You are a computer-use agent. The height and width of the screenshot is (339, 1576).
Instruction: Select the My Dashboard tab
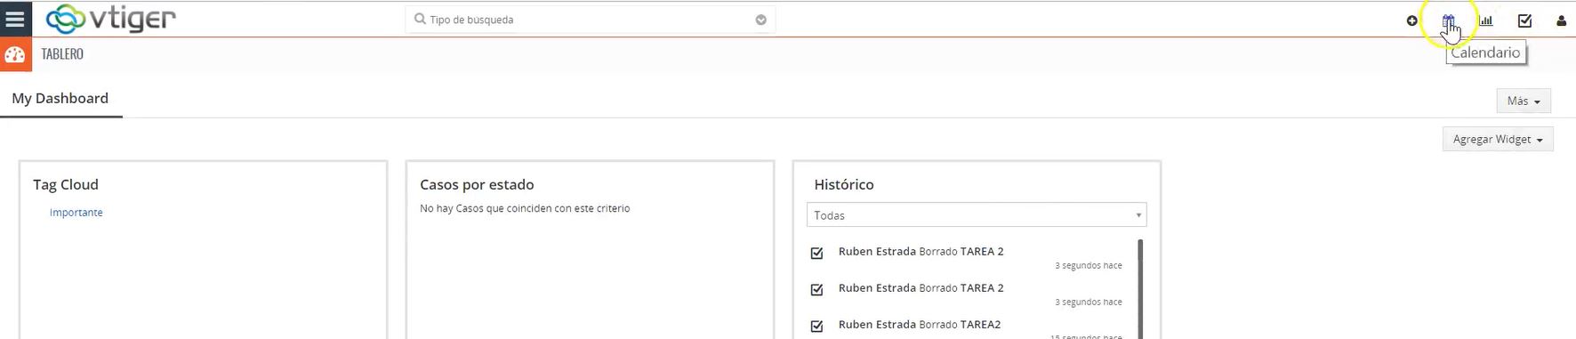pos(60,99)
